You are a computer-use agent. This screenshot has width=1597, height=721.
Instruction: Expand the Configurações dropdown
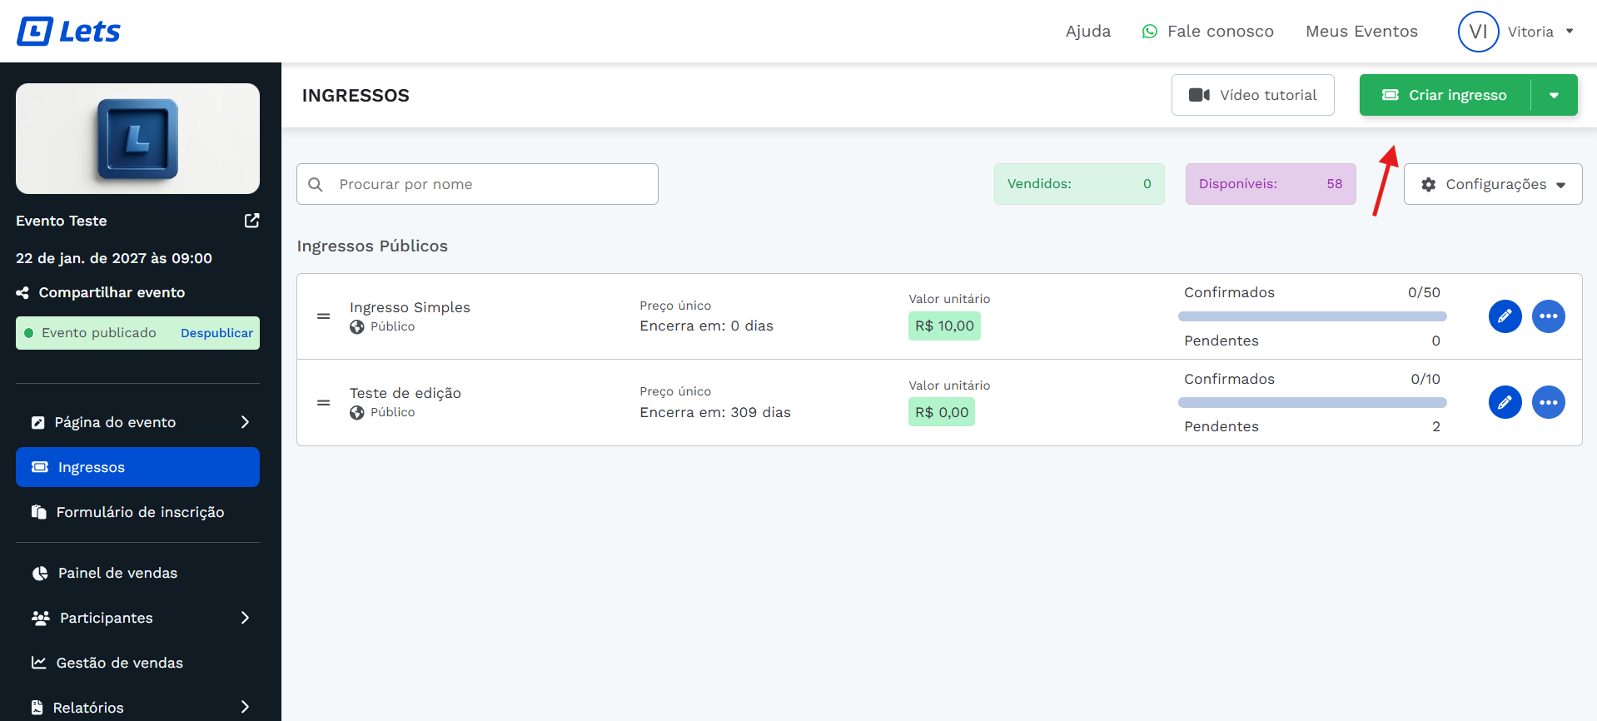point(1493,184)
